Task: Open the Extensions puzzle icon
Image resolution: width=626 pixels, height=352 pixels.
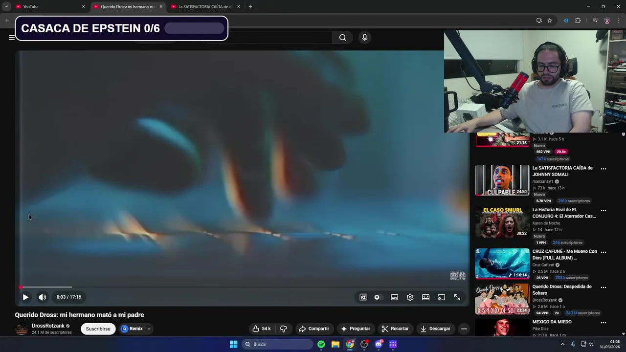Action: [x=578, y=21]
